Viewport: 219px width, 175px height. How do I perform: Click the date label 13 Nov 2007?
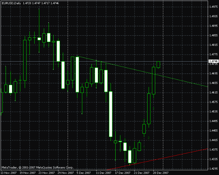[9, 173]
